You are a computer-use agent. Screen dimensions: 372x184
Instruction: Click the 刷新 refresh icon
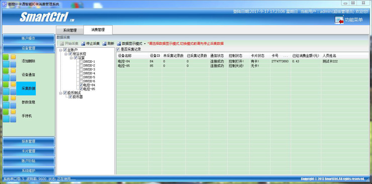tap(105, 44)
